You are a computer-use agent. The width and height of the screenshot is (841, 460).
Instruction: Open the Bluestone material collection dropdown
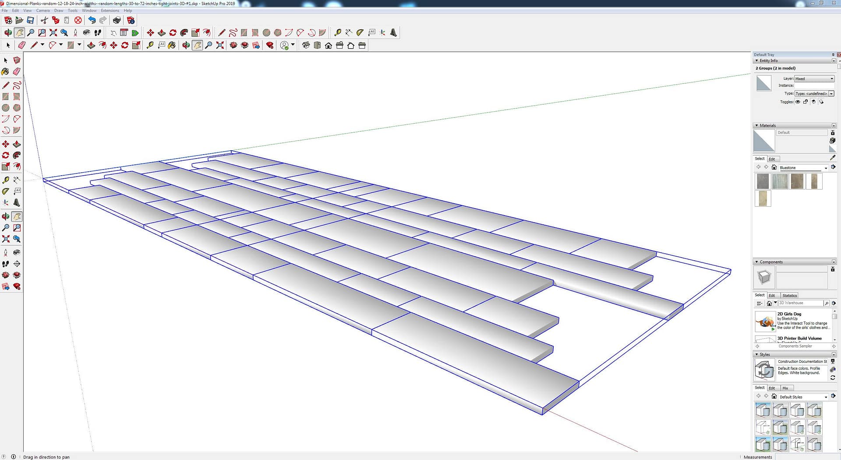click(x=826, y=168)
